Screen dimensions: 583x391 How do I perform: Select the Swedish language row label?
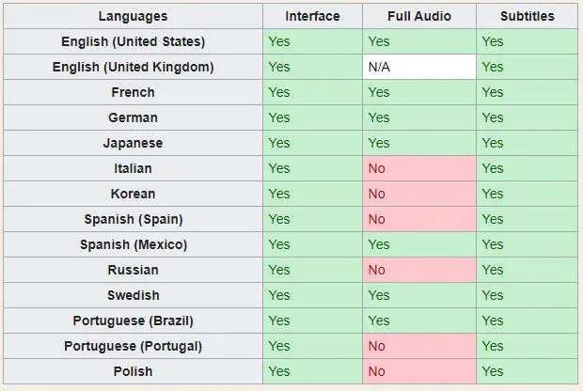point(133,295)
